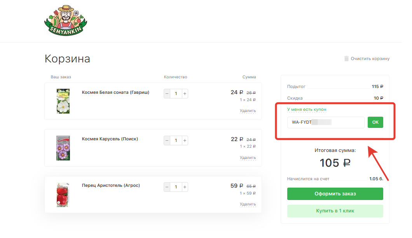412x238 pixels.
Task: Apply coupon with the OK button
Action: [375, 122]
